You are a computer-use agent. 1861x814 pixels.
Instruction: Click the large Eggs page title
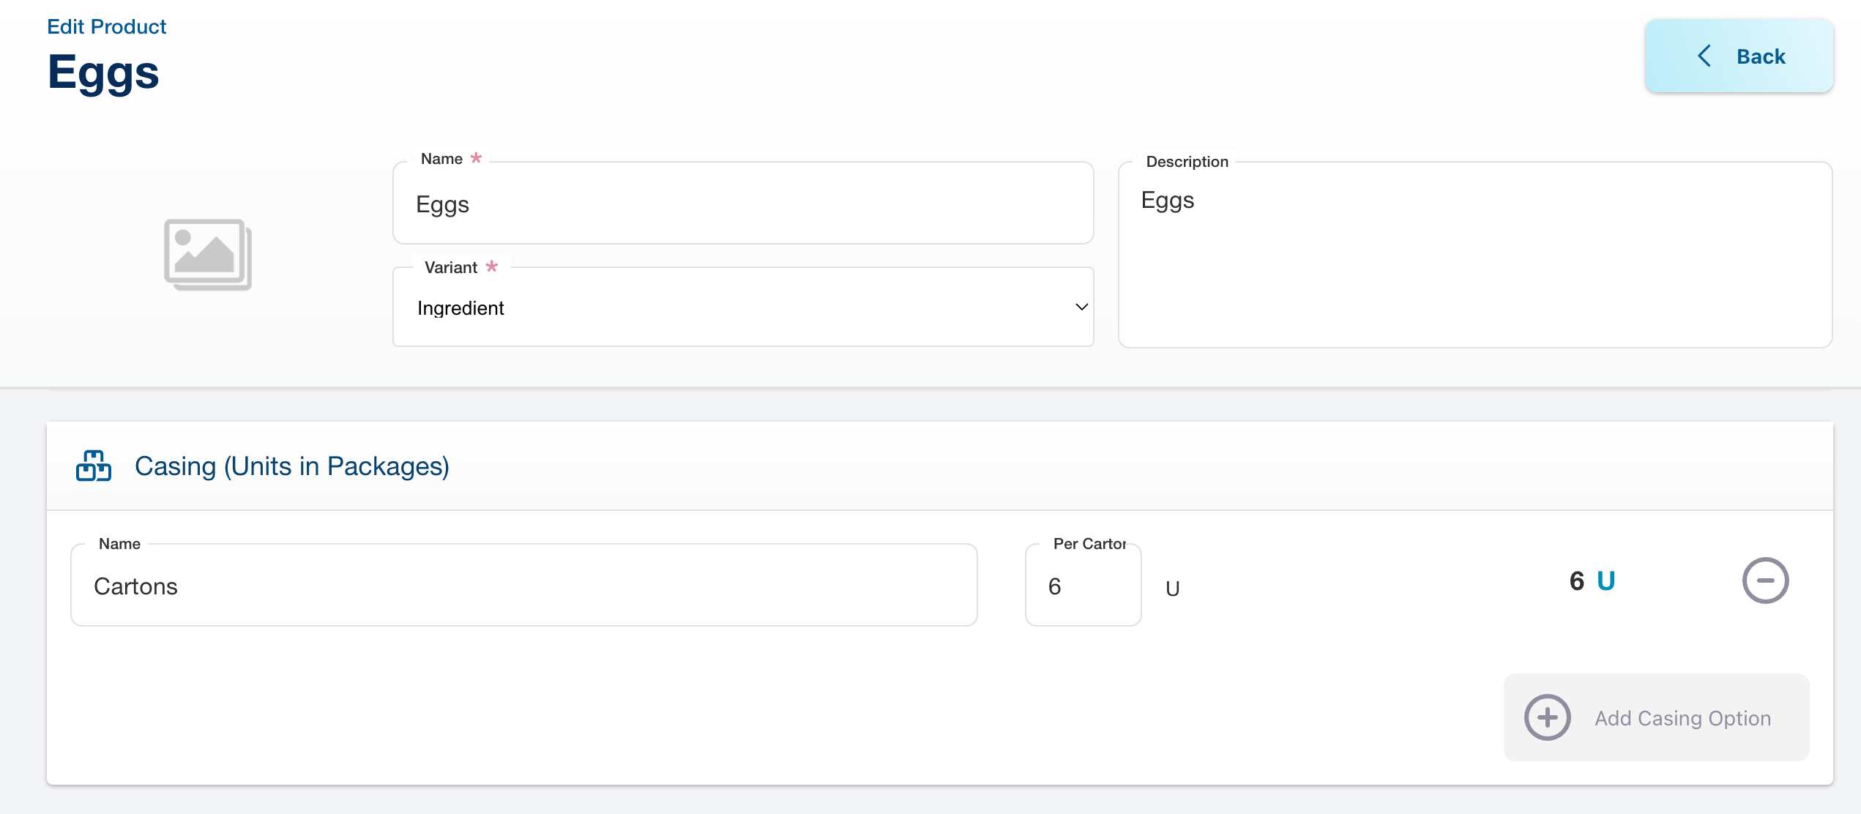[x=103, y=72]
